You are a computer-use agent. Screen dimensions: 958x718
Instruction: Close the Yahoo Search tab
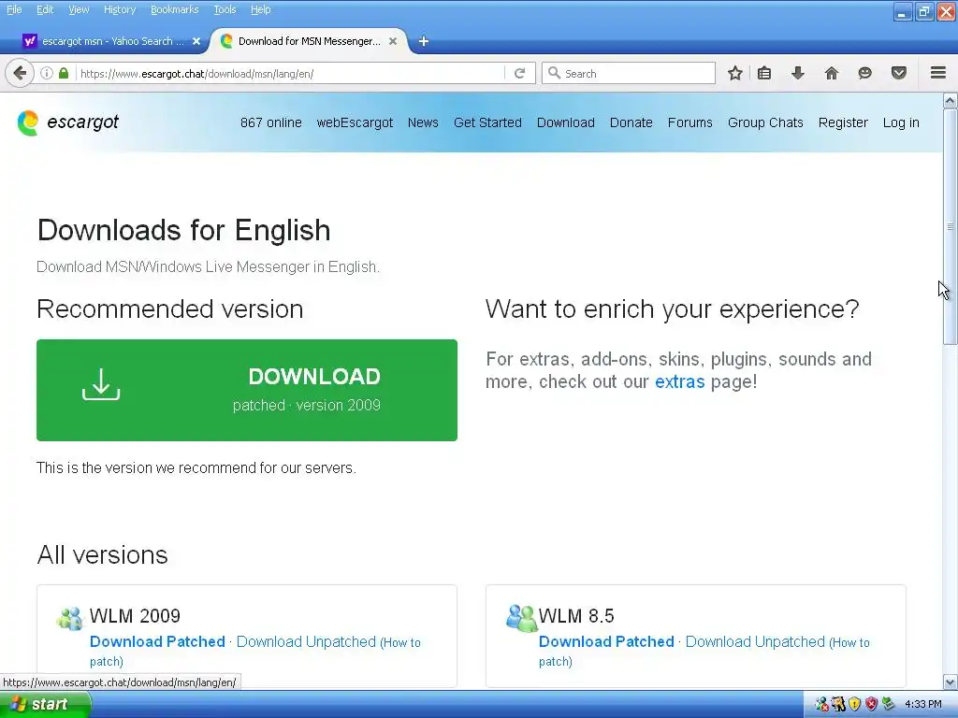pos(196,41)
